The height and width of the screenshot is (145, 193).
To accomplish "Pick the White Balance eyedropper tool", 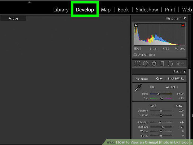I will click(x=138, y=88).
